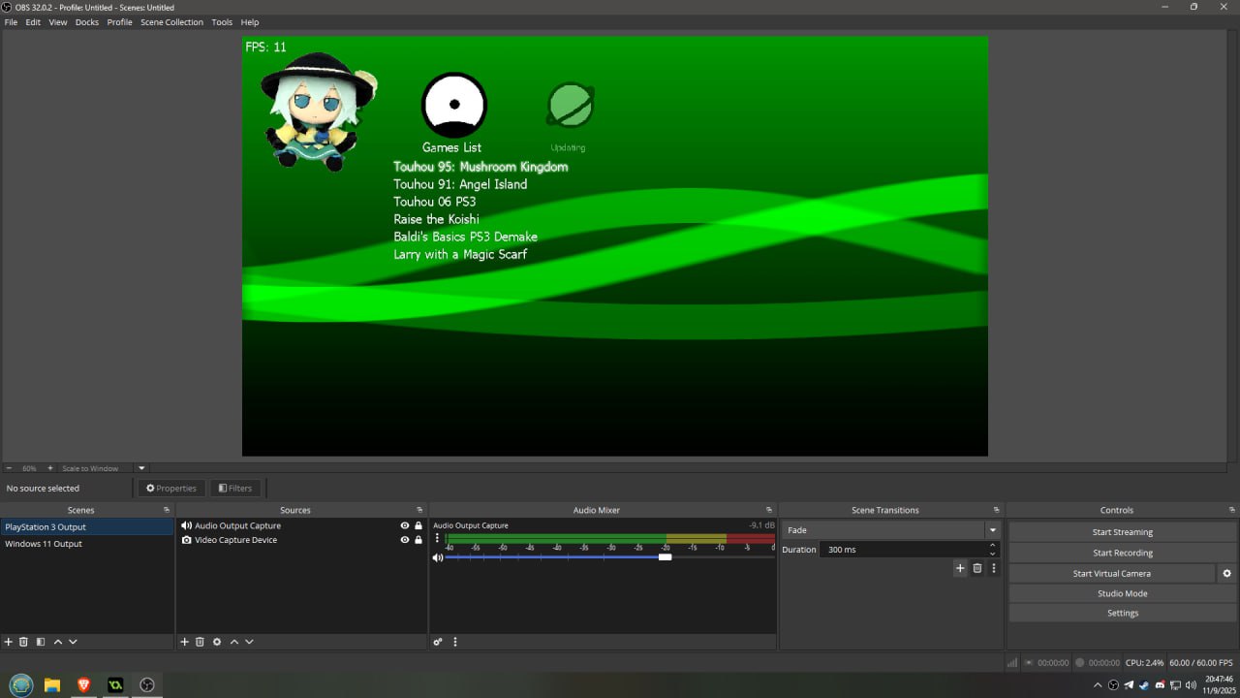Enable Studio Mode
The image size is (1240, 698).
point(1123,593)
